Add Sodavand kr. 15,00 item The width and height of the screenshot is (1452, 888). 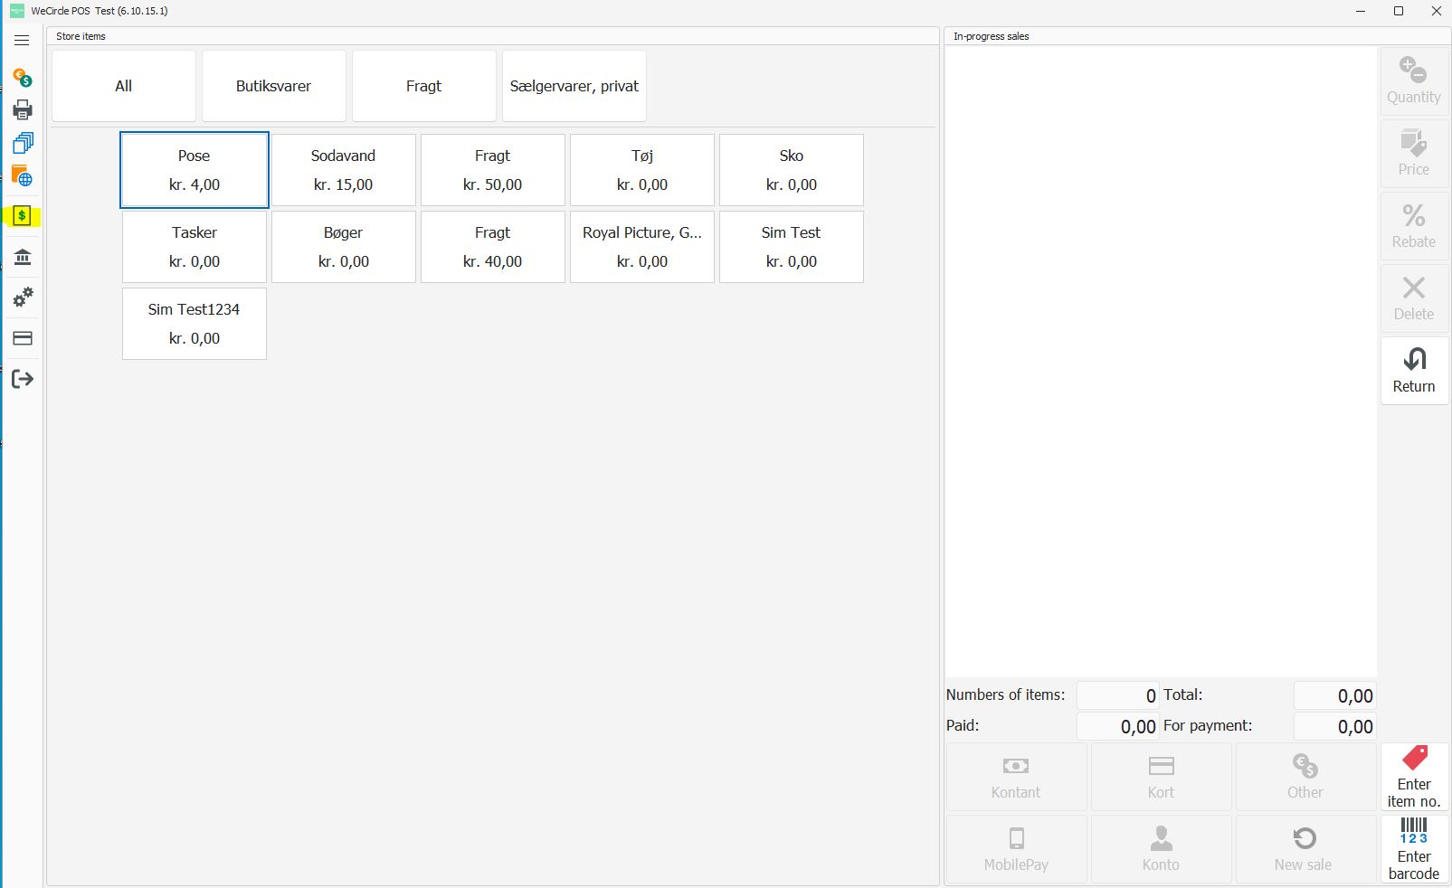(x=344, y=170)
